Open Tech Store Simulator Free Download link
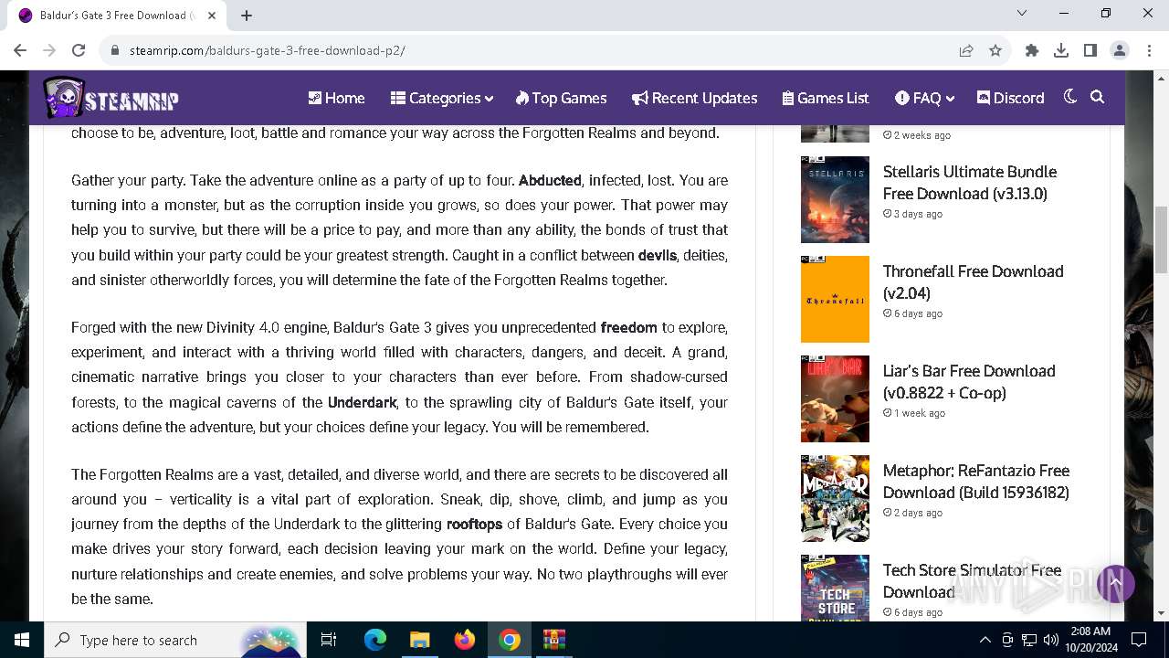1169x658 pixels. click(x=972, y=580)
